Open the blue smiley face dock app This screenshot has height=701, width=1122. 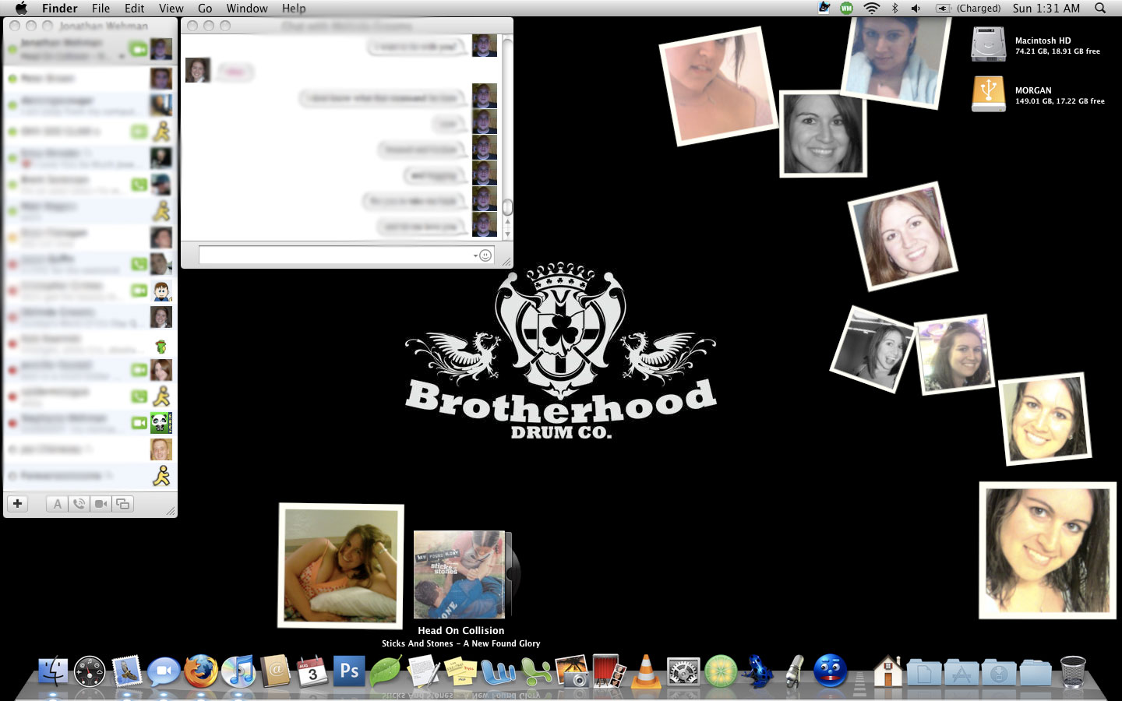[831, 671]
